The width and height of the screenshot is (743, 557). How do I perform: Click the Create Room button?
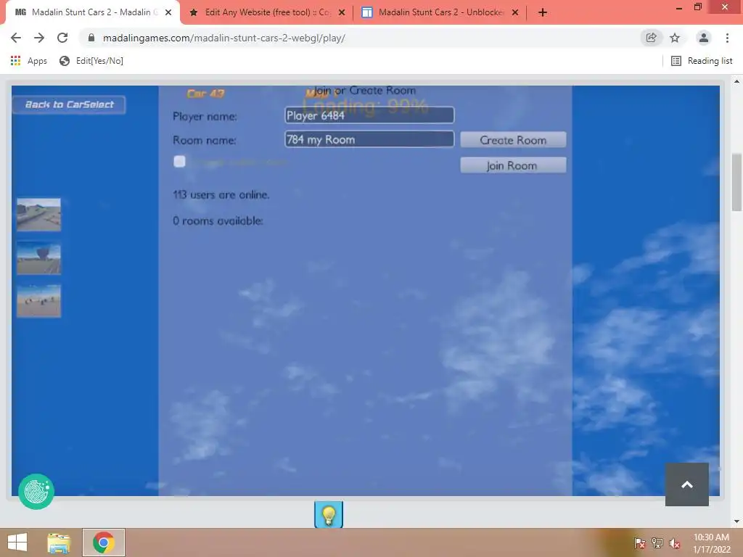point(513,140)
